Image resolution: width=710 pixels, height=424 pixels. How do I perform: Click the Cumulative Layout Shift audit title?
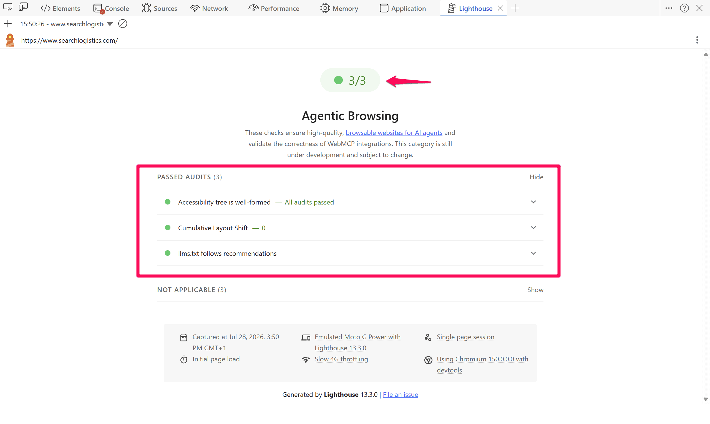coord(213,228)
